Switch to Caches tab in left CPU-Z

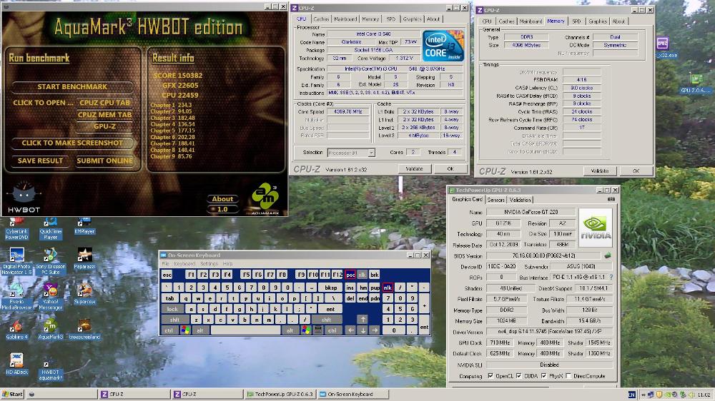click(321, 19)
